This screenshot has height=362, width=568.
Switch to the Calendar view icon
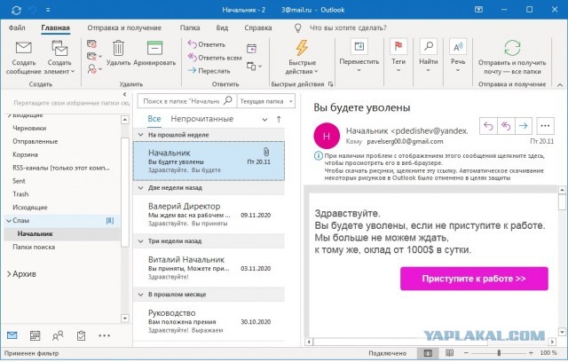pyautogui.click(x=35, y=335)
